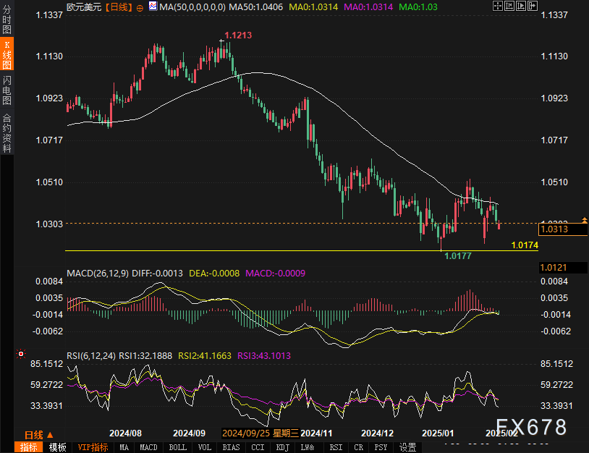
Task: Apply the CR indicator
Action: 358,447
